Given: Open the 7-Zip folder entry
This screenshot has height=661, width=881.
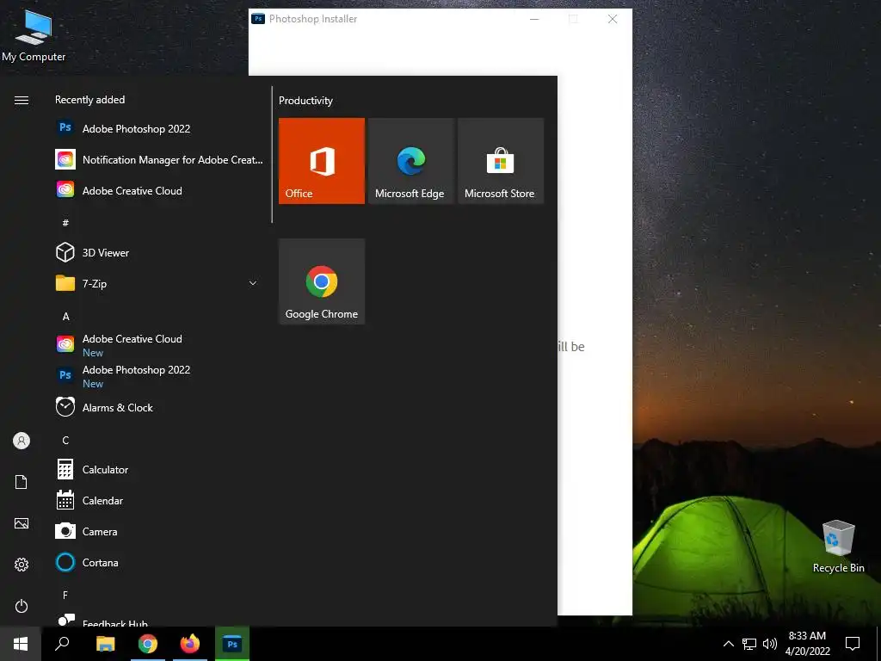Looking at the screenshot, I should (x=160, y=283).
